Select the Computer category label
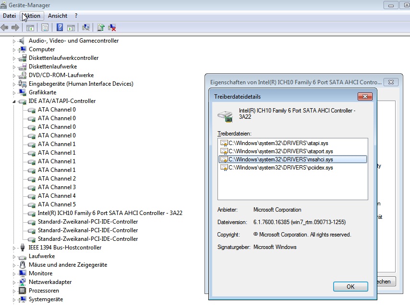Screen dimensions: 410x305 click(42, 49)
